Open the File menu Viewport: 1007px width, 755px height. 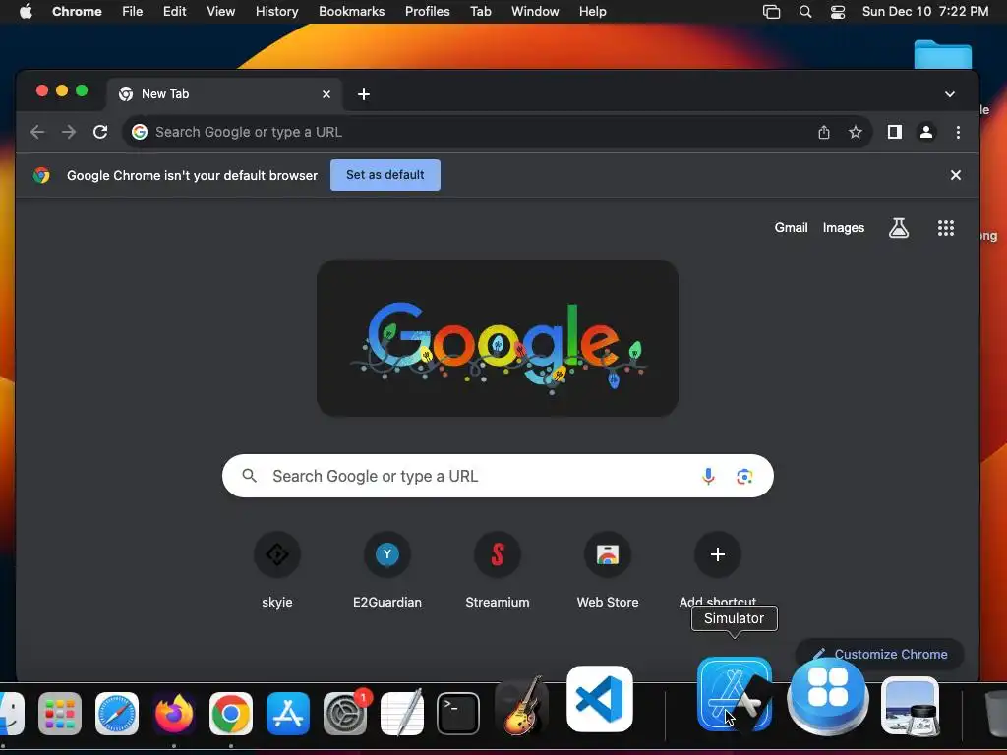(133, 12)
